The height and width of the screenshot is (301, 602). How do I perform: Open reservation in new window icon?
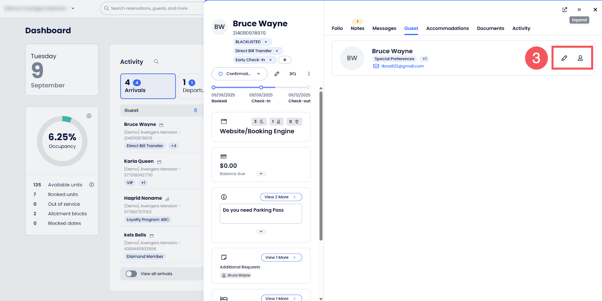564,10
